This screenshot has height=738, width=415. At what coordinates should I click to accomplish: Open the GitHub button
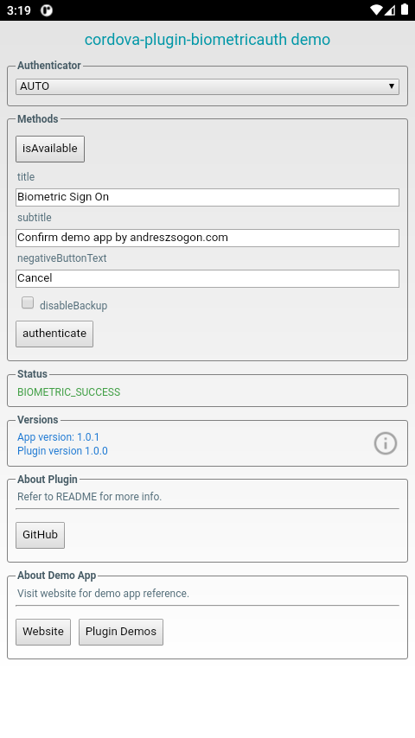click(x=40, y=535)
